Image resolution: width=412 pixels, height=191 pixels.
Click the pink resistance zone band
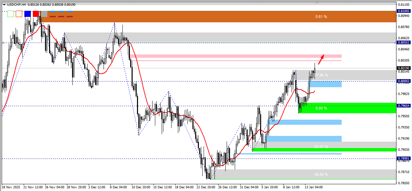[235, 57]
